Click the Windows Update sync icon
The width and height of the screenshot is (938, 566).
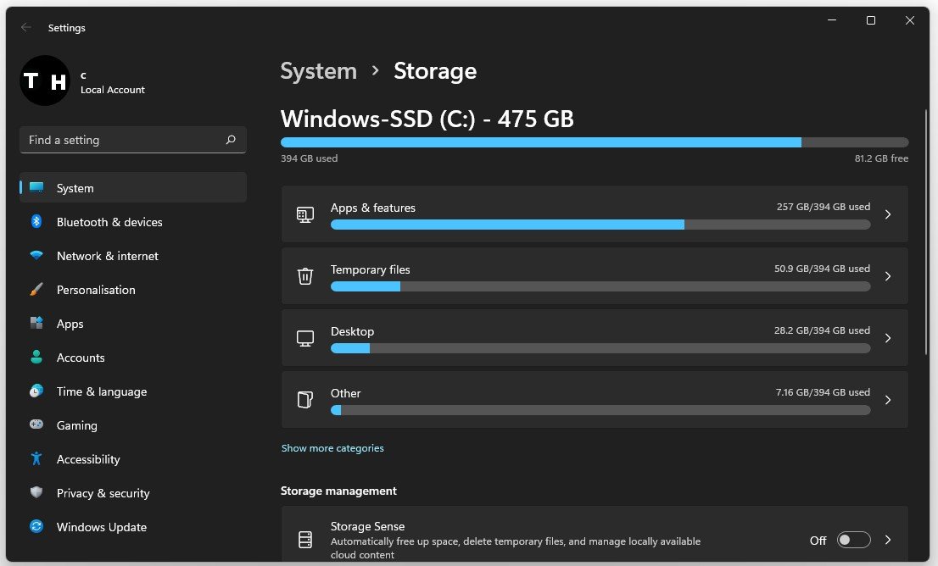[36, 527]
